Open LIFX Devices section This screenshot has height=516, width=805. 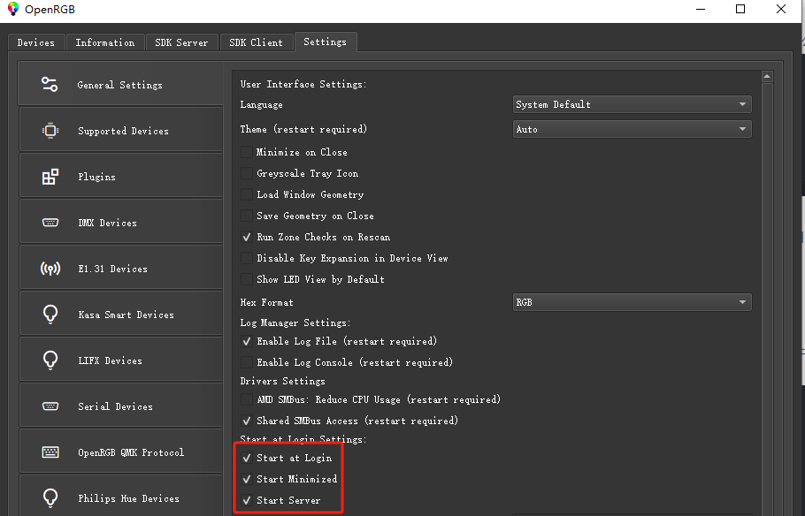click(x=121, y=360)
